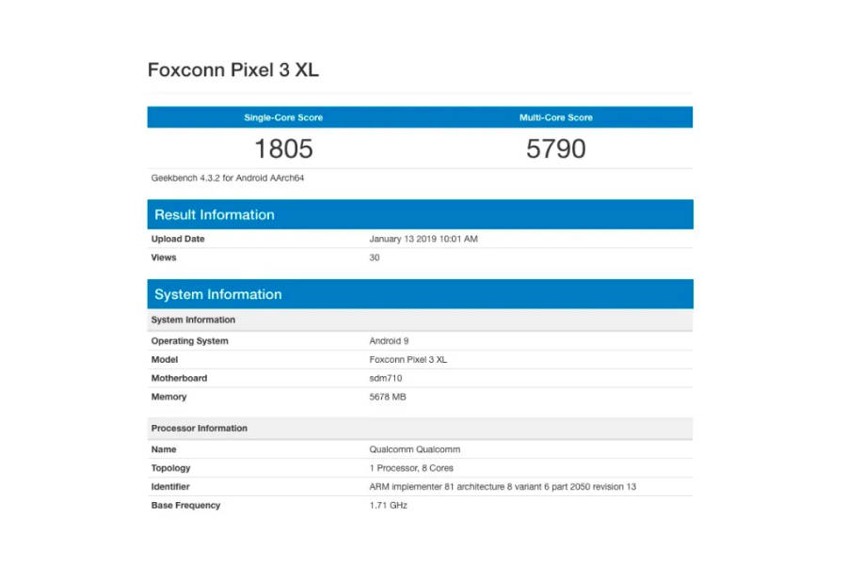The width and height of the screenshot is (847, 564).
Task: Select the multi-core score value 5790
Action: (555, 149)
